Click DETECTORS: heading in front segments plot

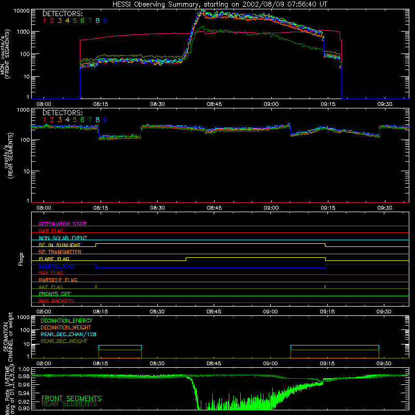(62, 14)
